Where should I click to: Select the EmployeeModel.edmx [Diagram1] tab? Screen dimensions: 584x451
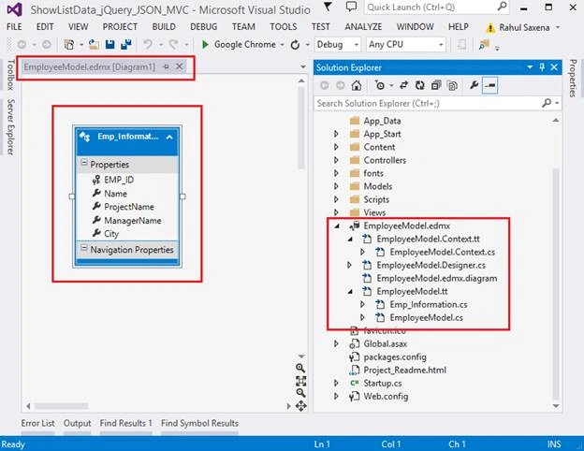coord(90,67)
